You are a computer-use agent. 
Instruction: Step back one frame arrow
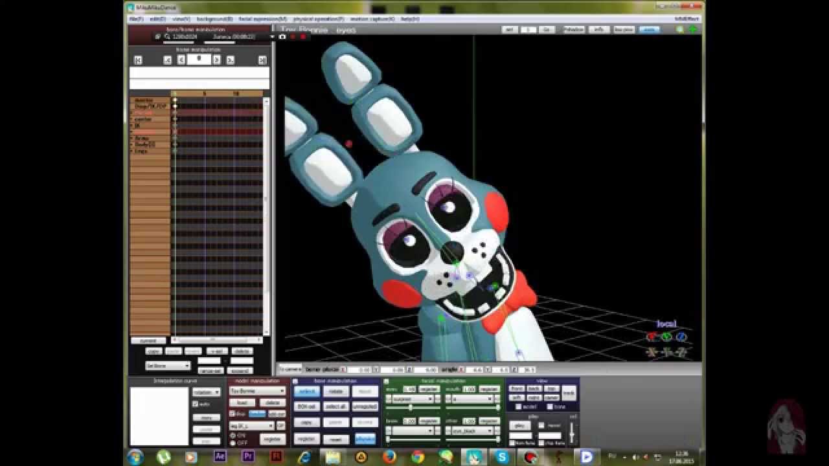[x=181, y=60]
